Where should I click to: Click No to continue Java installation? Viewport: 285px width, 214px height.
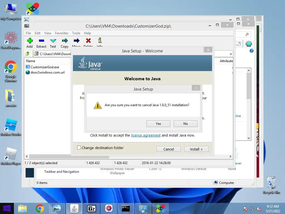coord(186,123)
